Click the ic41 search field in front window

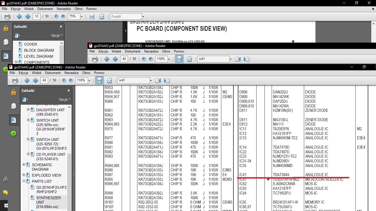pos(133,80)
